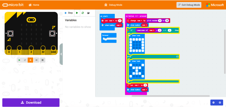Viewport: 226px width, 107px height.
Task: Select the 'pick random' block label
Action: point(152,21)
